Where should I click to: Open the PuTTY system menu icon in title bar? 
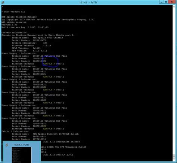3,2
